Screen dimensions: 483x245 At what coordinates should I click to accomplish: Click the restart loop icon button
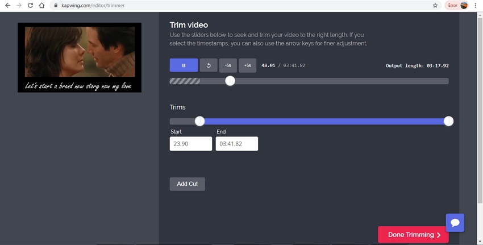[x=209, y=65]
